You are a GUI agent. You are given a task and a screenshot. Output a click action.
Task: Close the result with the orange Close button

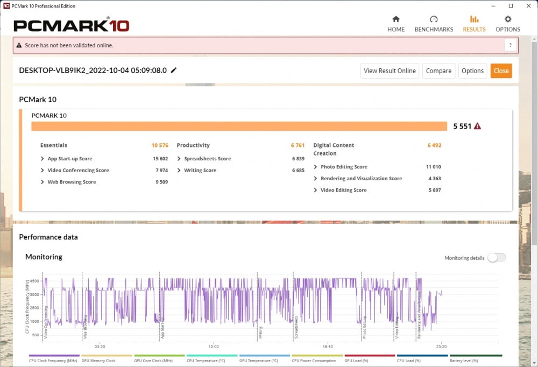point(501,70)
